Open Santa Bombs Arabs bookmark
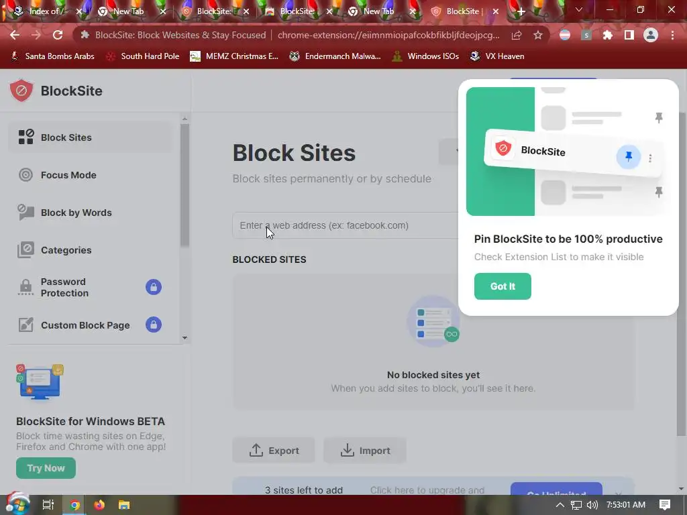The height and width of the screenshot is (515, 687). click(52, 56)
